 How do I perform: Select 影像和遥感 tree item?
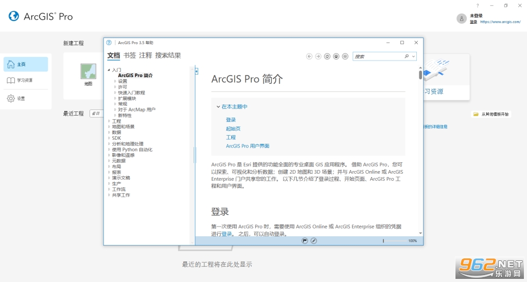pos(123,155)
